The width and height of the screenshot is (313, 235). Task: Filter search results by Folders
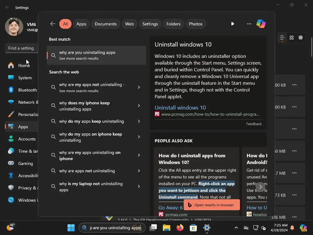(173, 24)
